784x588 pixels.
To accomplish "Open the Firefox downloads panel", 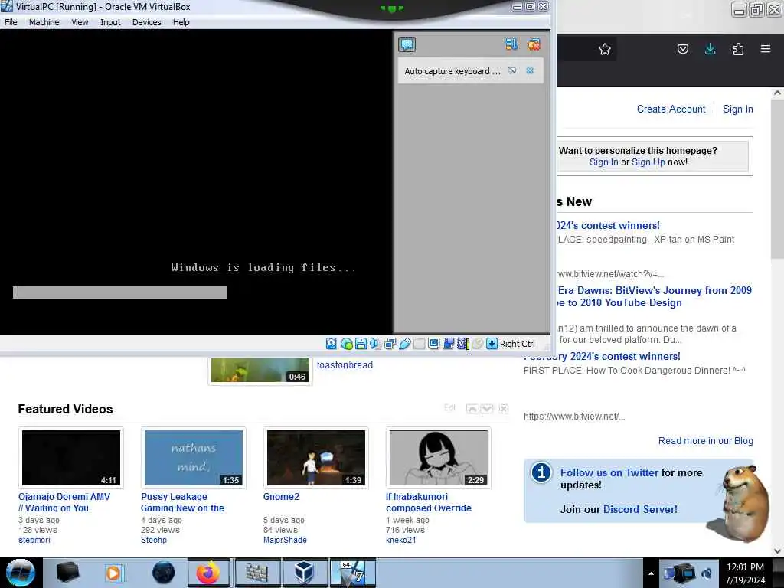I will [710, 49].
